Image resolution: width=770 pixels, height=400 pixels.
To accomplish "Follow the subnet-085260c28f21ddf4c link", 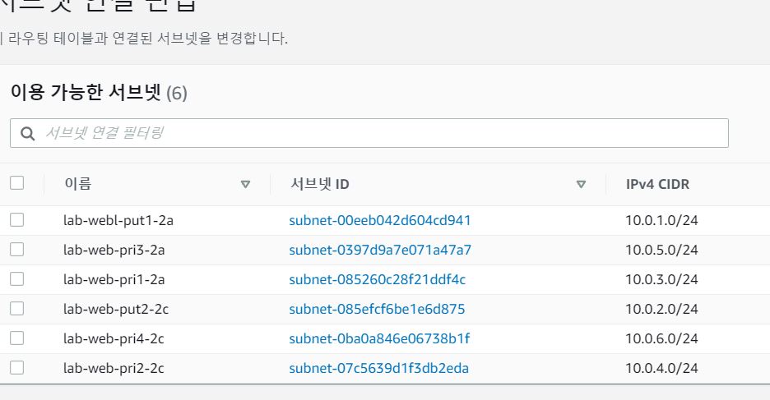I will tap(377, 279).
